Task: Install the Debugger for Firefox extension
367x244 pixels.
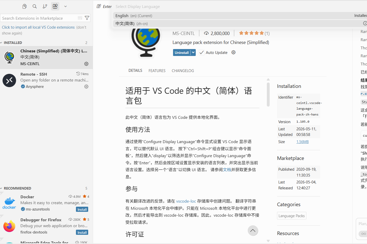Action: 82,233
